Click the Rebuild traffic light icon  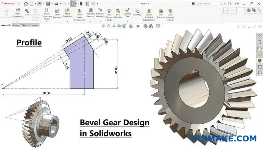pos(81,4)
